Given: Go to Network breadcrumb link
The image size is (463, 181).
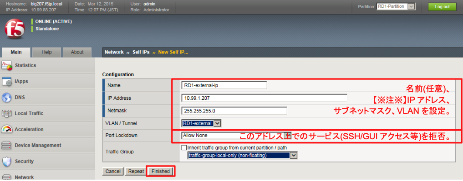Looking at the screenshot, I should click(x=114, y=52).
